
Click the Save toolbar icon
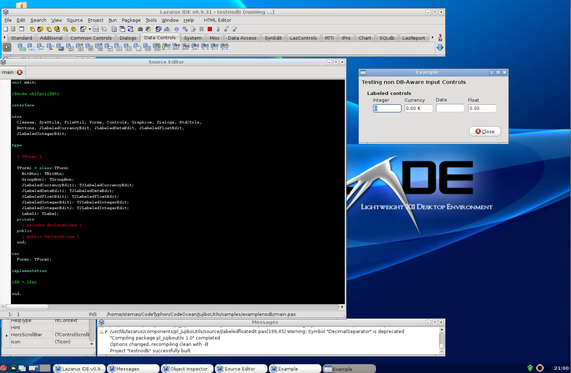click(x=96, y=29)
